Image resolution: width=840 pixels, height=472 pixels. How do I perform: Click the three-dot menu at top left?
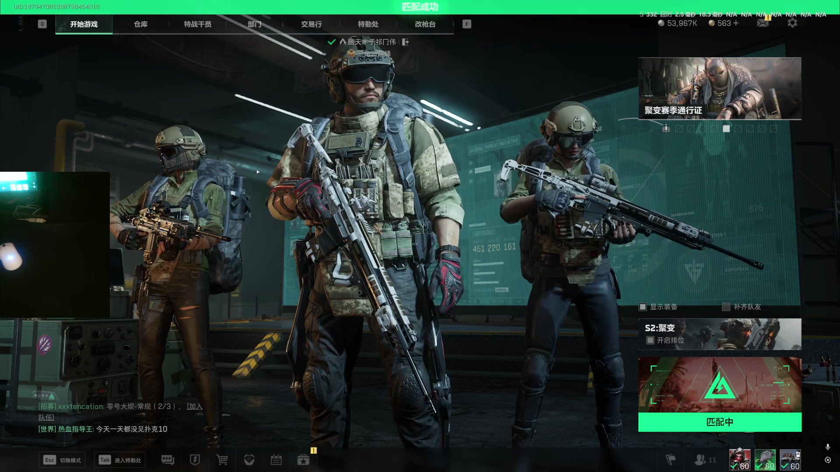pyautogui.click(x=21, y=24)
